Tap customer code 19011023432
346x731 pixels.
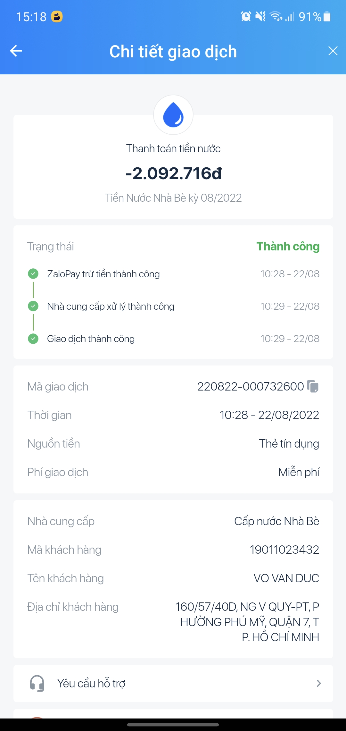coord(284,550)
